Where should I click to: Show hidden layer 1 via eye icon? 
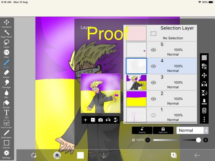coord(153,115)
